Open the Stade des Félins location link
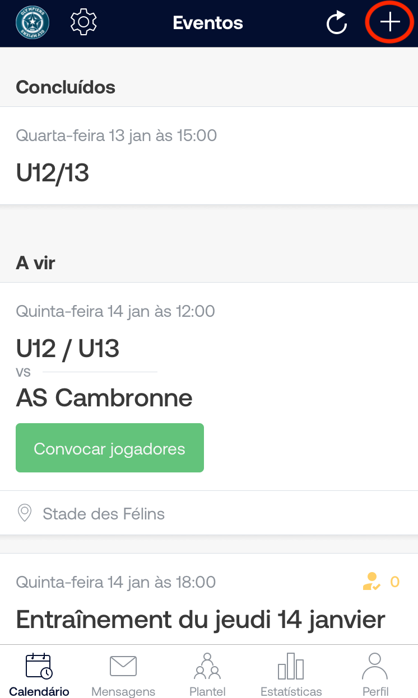418x698 pixels. point(104,513)
